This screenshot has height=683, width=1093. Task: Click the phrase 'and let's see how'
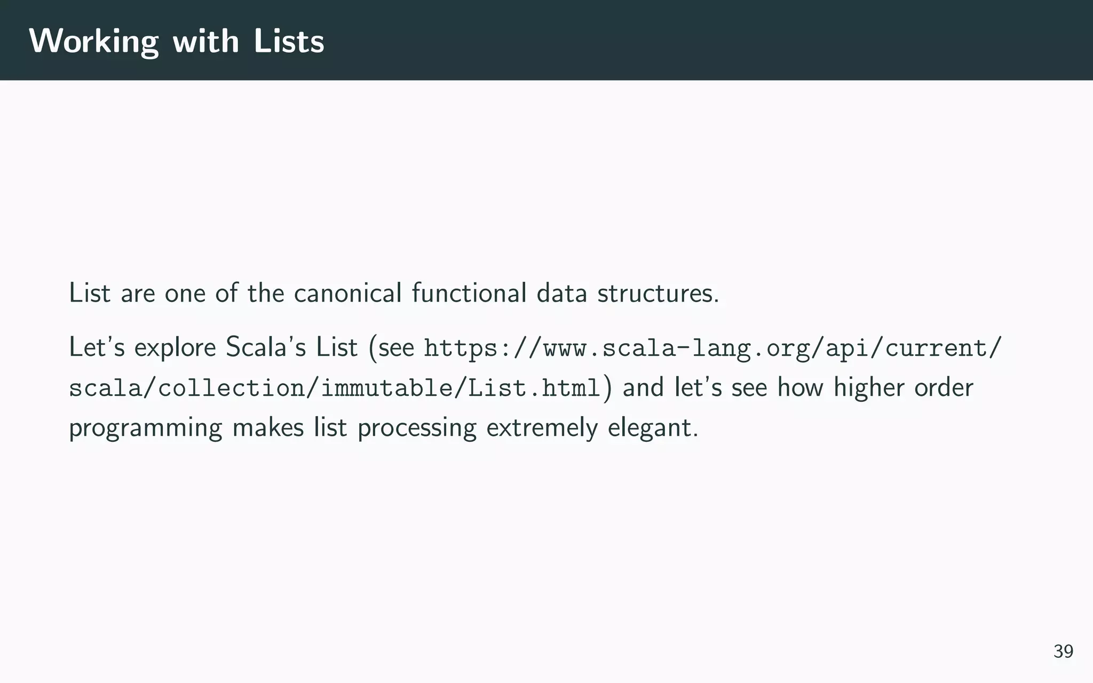pyautogui.click(x=724, y=387)
